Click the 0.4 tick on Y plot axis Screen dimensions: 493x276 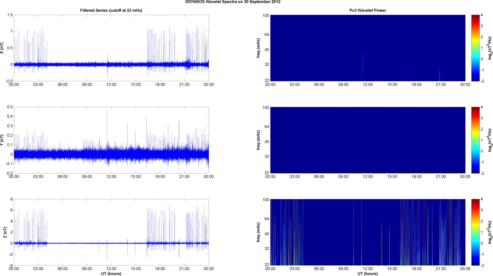10,117
